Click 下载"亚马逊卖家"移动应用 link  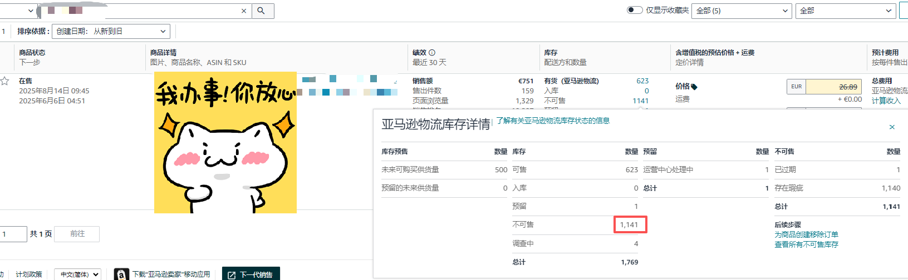pos(171,274)
